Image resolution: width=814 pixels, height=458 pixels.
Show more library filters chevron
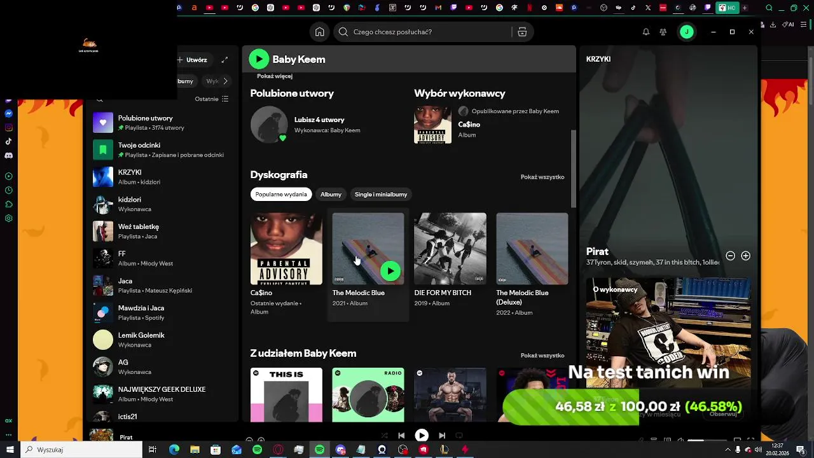pos(225,81)
